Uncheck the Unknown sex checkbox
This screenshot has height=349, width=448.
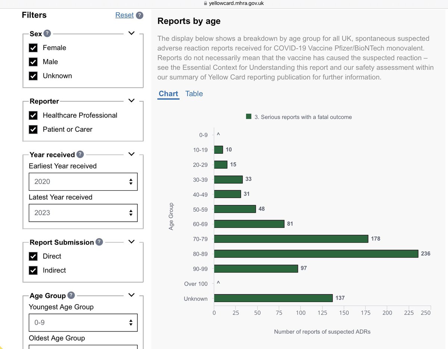coord(33,76)
